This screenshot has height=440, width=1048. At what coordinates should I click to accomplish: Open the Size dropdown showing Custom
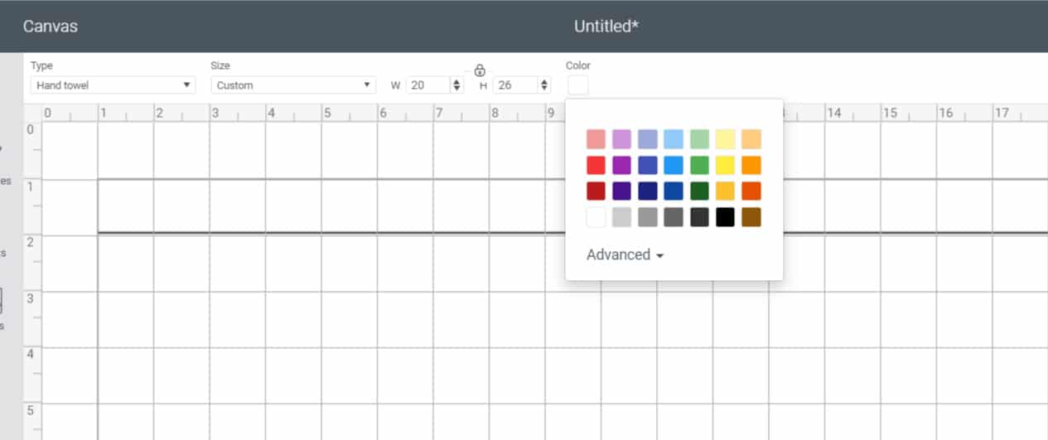[x=293, y=85]
